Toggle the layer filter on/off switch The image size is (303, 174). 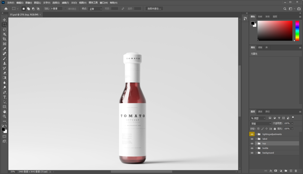click(293, 118)
